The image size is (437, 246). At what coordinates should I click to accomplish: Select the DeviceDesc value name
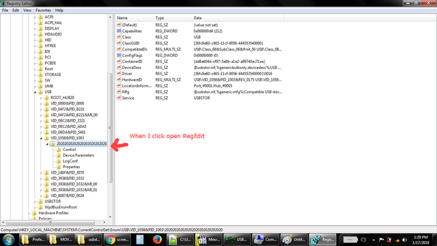tap(132, 68)
